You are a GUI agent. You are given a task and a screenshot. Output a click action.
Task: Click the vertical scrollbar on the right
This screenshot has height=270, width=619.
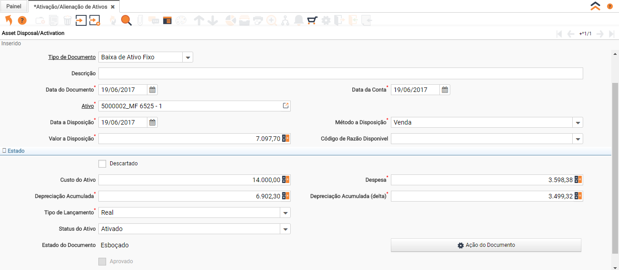pyautogui.click(x=615, y=168)
